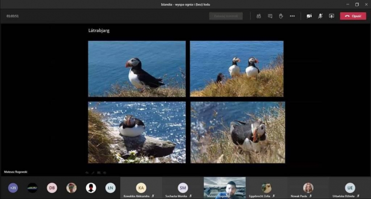The height and width of the screenshot is (199, 371).
Task: Expand the +21 hidden participants list
Action: (13, 188)
